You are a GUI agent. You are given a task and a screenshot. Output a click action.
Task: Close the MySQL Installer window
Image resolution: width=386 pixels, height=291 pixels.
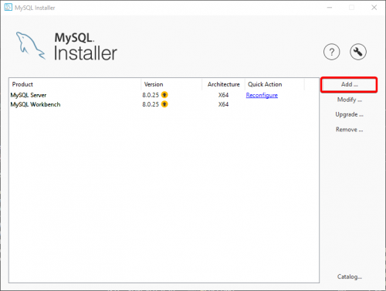[374, 8]
